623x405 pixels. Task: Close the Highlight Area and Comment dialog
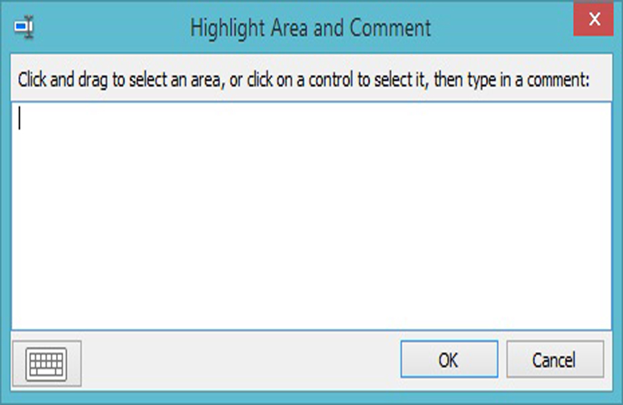(594, 20)
